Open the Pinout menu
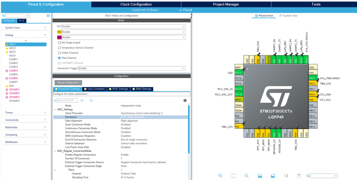This screenshot has width=357, height=180. click(x=185, y=10)
